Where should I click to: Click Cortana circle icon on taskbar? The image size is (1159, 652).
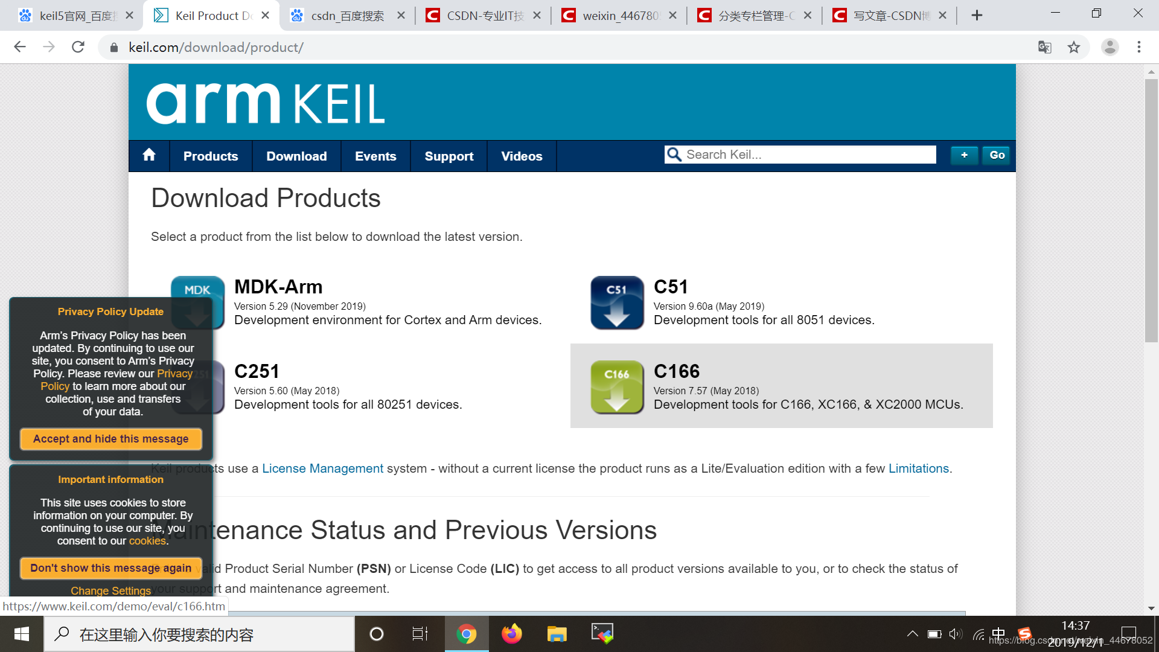376,634
